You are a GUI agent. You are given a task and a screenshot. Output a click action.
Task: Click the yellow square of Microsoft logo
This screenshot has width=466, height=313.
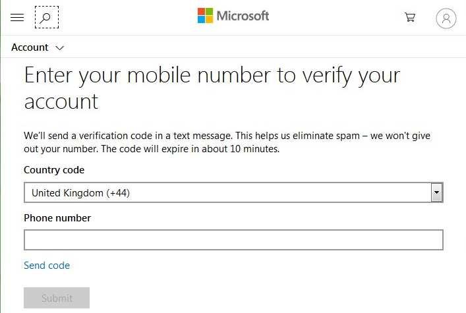click(x=210, y=20)
